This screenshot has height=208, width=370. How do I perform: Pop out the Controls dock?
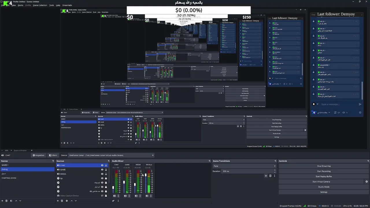368,161
